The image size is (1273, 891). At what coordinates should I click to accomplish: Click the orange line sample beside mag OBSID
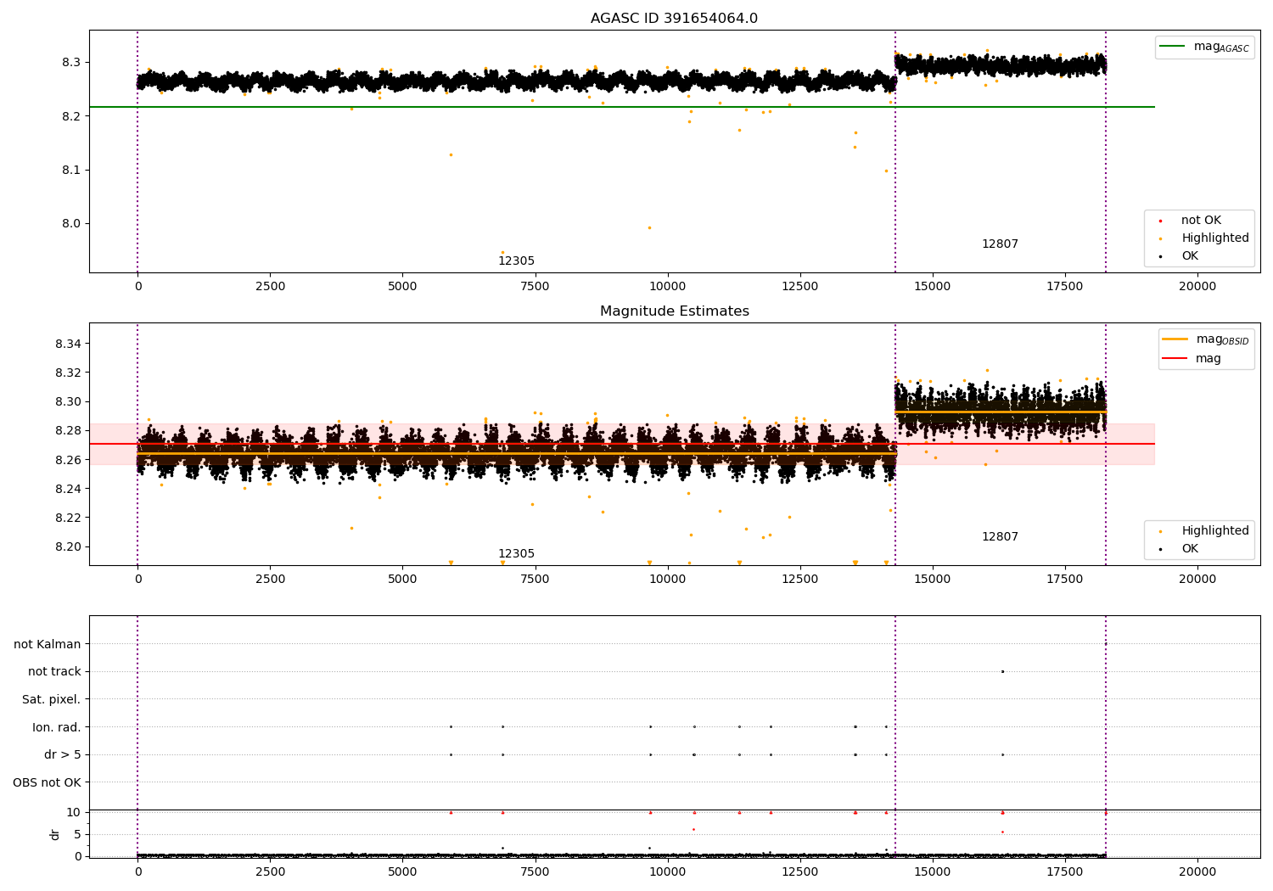[x=1175, y=339]
